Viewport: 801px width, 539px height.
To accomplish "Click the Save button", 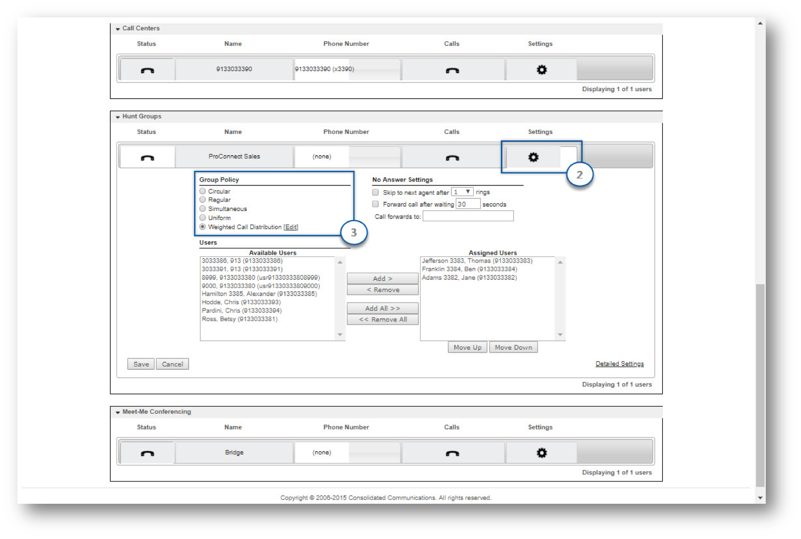I will [141, 364].
